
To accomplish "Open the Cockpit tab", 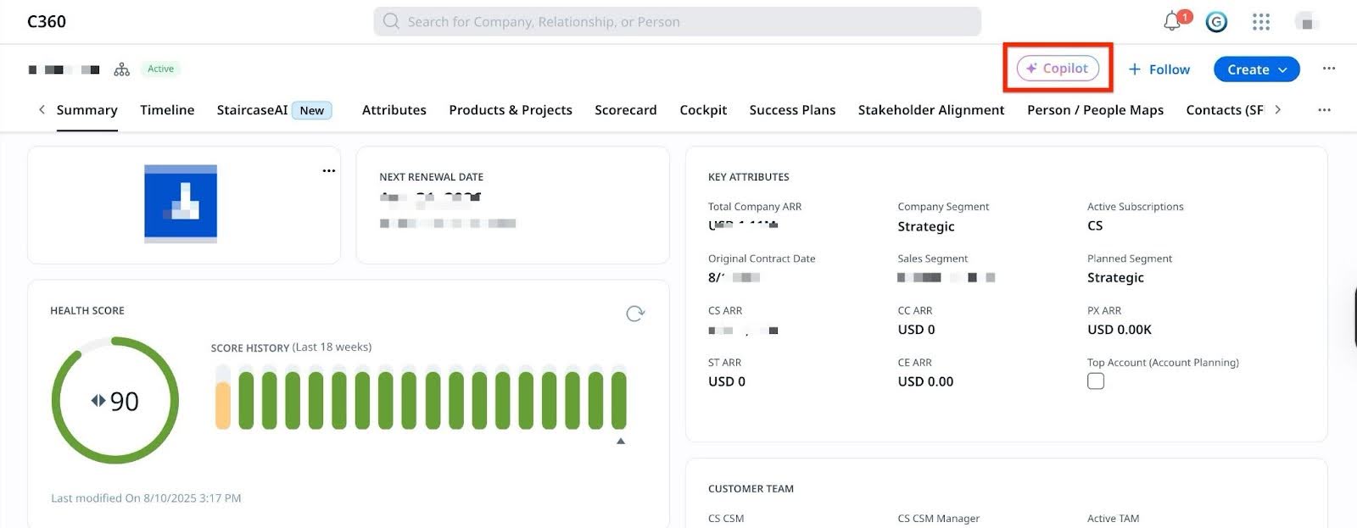I will [x=703, y=110].
